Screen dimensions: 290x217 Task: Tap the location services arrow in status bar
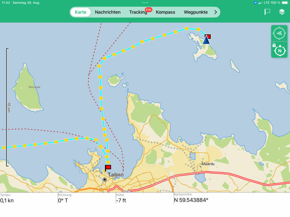255,3
